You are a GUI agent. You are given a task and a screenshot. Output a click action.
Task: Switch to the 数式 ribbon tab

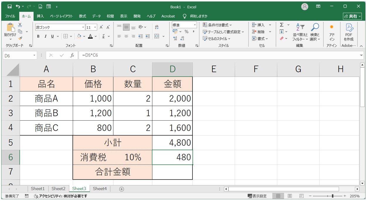point(82,16)
